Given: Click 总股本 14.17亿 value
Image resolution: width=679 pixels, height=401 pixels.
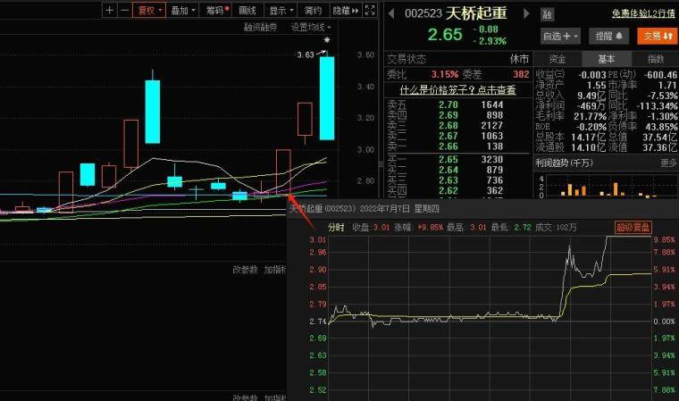Looking at the screenshot, I should click(588, 137).
